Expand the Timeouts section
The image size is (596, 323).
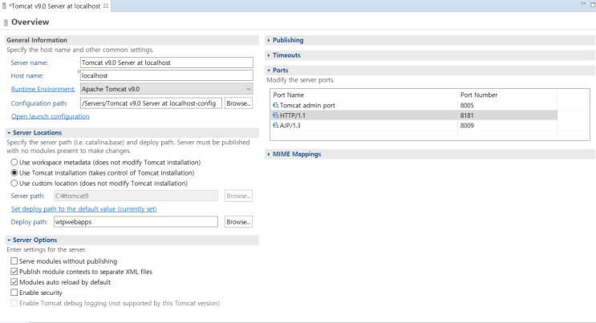[x=269, y=55]
